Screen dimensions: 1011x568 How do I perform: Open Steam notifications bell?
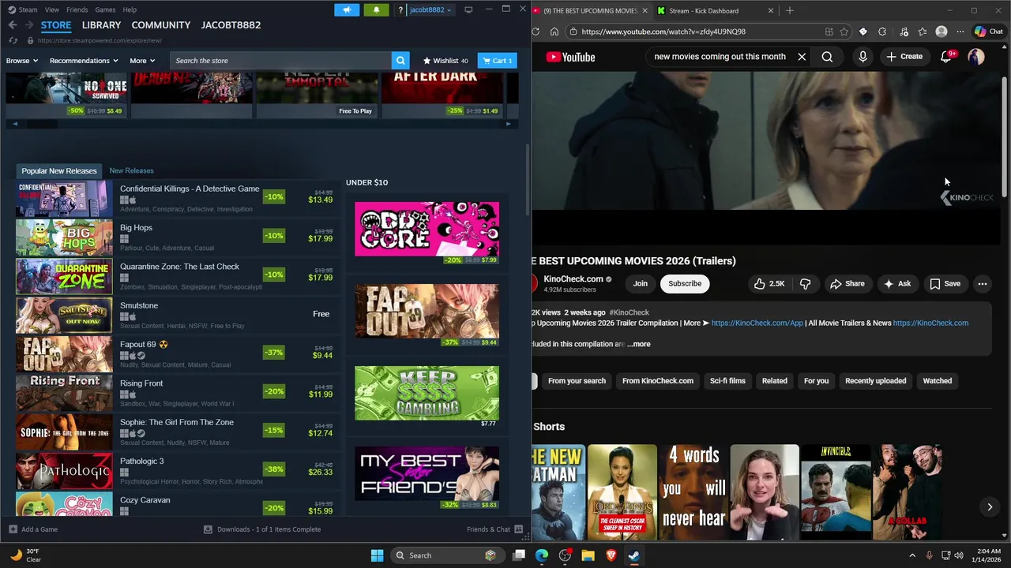(x=376, y=9)
